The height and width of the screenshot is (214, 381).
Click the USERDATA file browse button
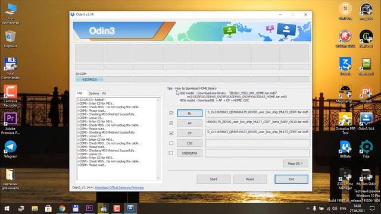click(x=190, y=153)
